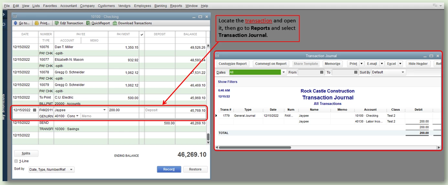Viewport: 448px width, 185px height.
Task: Click the Memo input field
Action: point(94,116)
